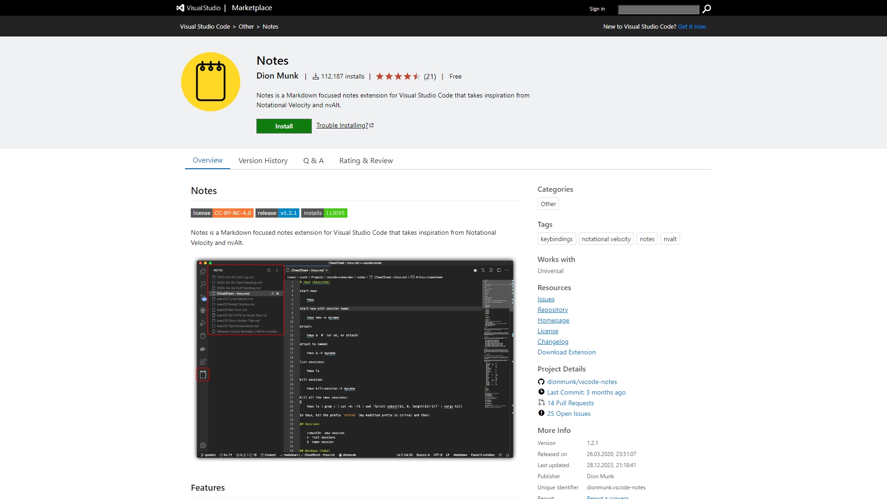
Task: Open Visual Studio Code breadcrumb link
Action: point(205,27)
